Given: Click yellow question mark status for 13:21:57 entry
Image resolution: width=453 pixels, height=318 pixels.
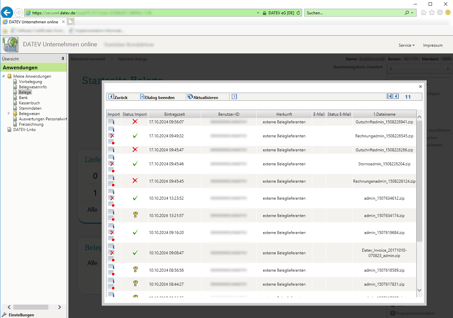Looking at the screenshot, I should coord(135,215).
